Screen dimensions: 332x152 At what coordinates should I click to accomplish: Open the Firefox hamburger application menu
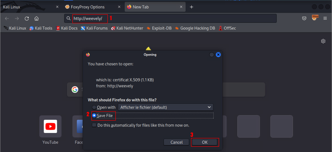[325, 18]
